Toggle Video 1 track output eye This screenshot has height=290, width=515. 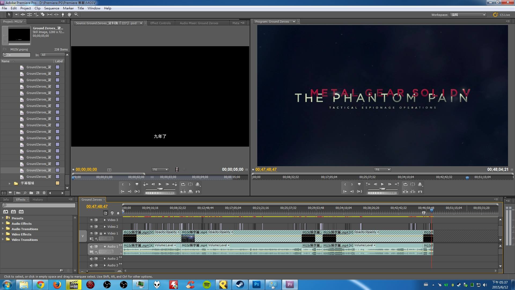click(x=91, y=233)
